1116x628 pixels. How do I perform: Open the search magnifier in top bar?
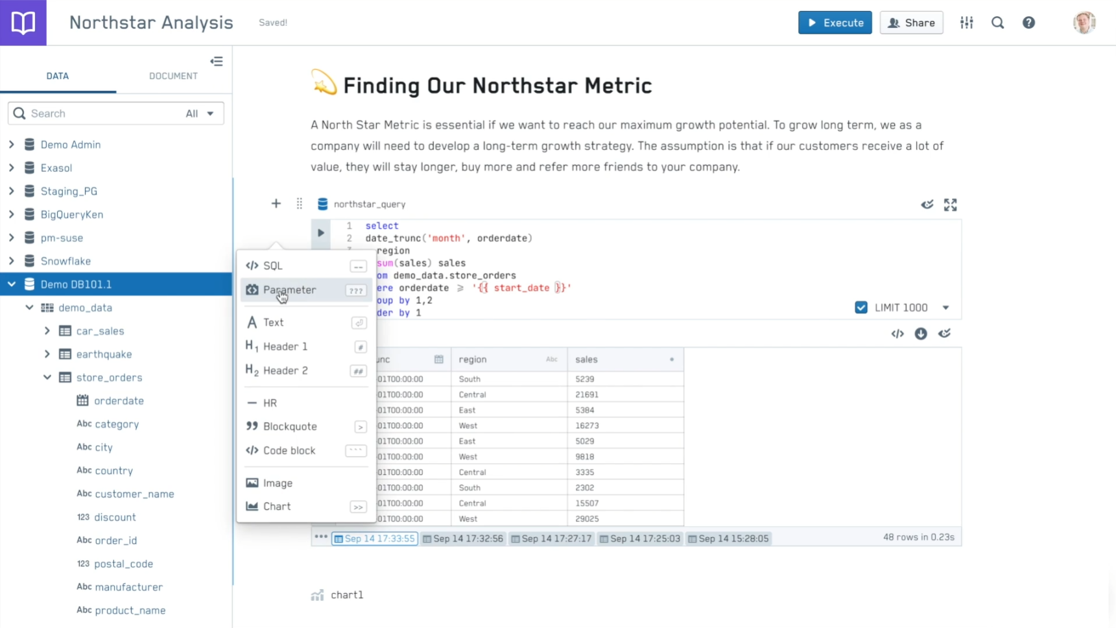[998, 23]
